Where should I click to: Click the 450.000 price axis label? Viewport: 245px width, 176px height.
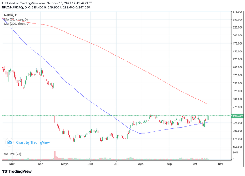(237, 51)
